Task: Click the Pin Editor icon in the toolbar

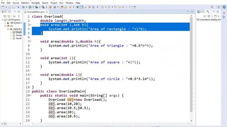Action: 134,7
